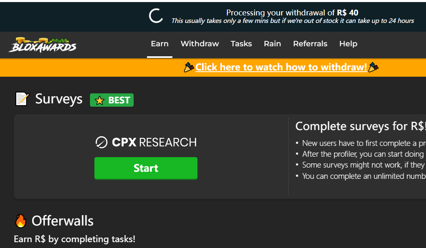This screenshot has height=248, width=426.
Task: Open the Help tab
Action: [x=348, y=44]
